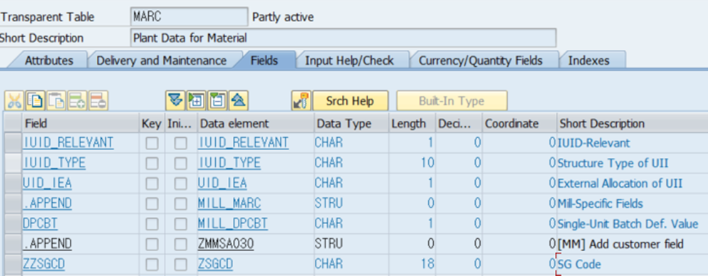Toggle Key checkbox in ZMMSA030 append row

(x=152, y=244)
